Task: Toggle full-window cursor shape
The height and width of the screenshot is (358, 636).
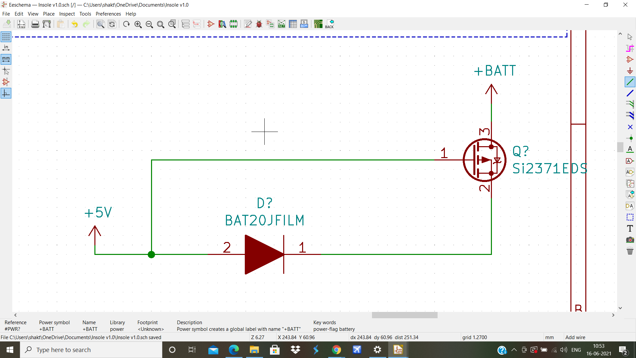Action: pyautogui.click(x=6, y=71)
